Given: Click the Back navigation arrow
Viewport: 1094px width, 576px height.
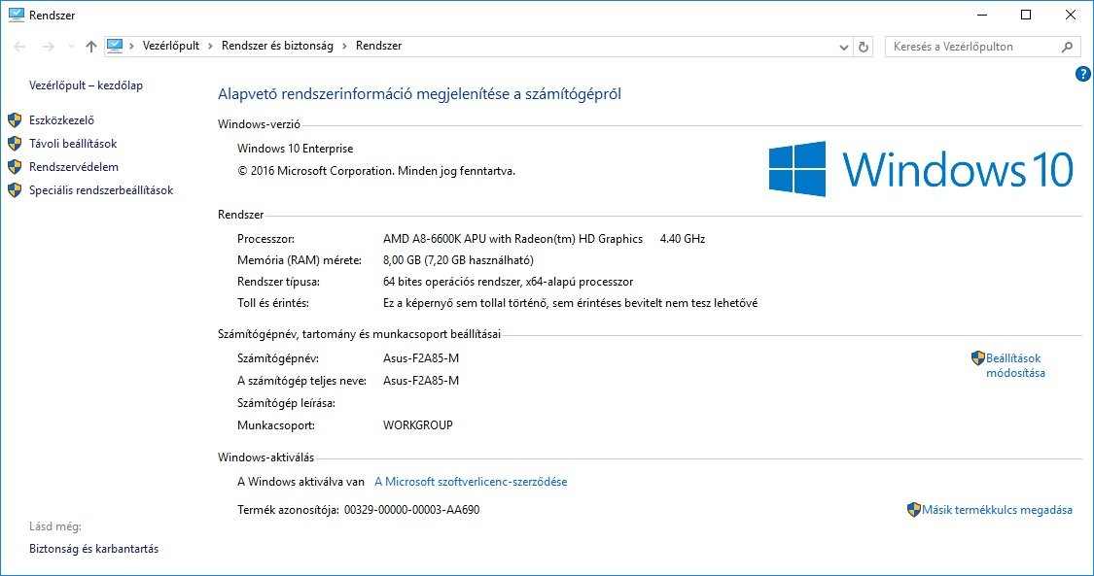Looking at the screenshot, I should (x=19, y=47).
